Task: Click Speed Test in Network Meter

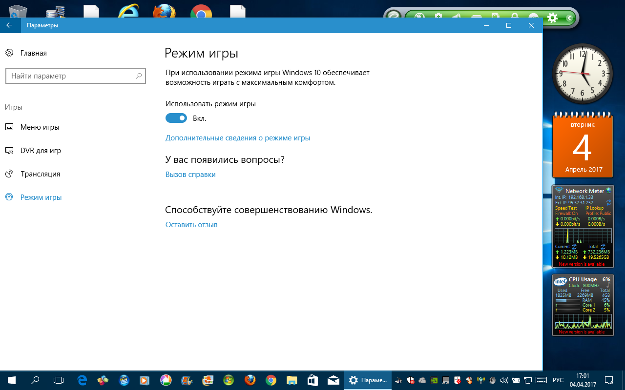Action: 566,208
